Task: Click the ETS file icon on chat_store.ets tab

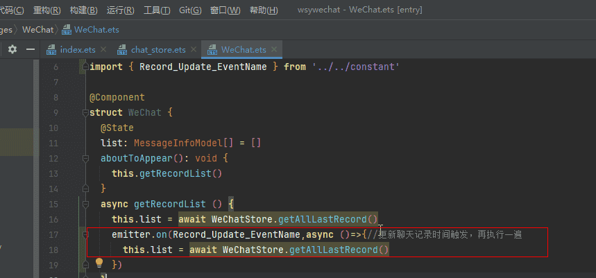Action: coord(122,50)
